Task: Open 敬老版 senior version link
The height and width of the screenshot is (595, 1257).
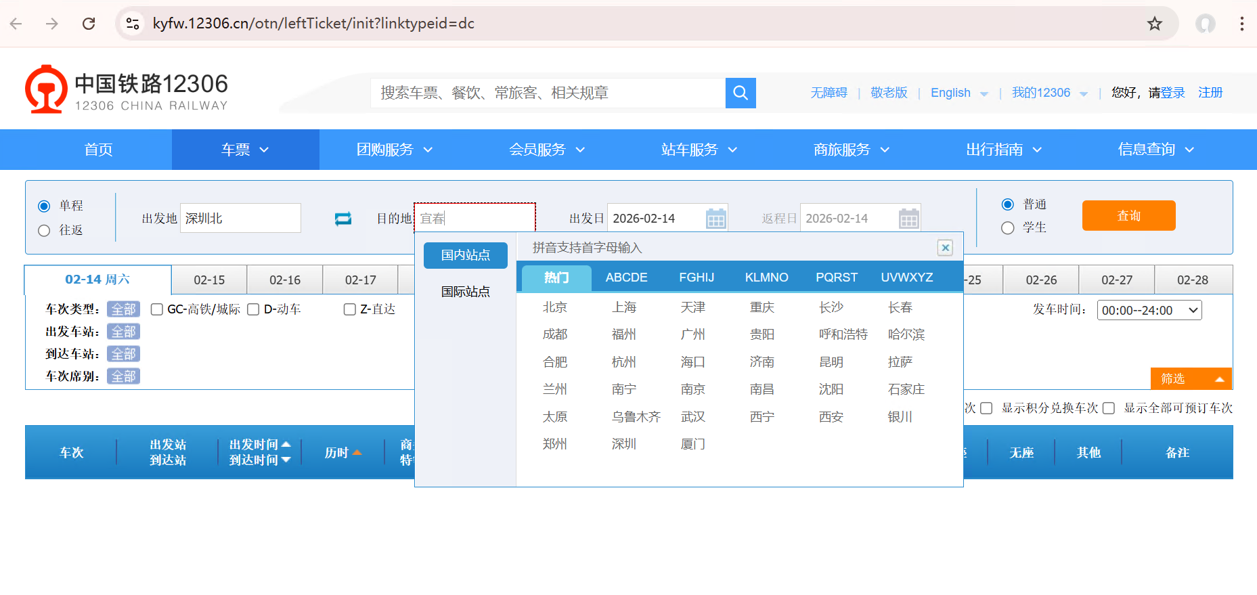Action: (889, 93)
